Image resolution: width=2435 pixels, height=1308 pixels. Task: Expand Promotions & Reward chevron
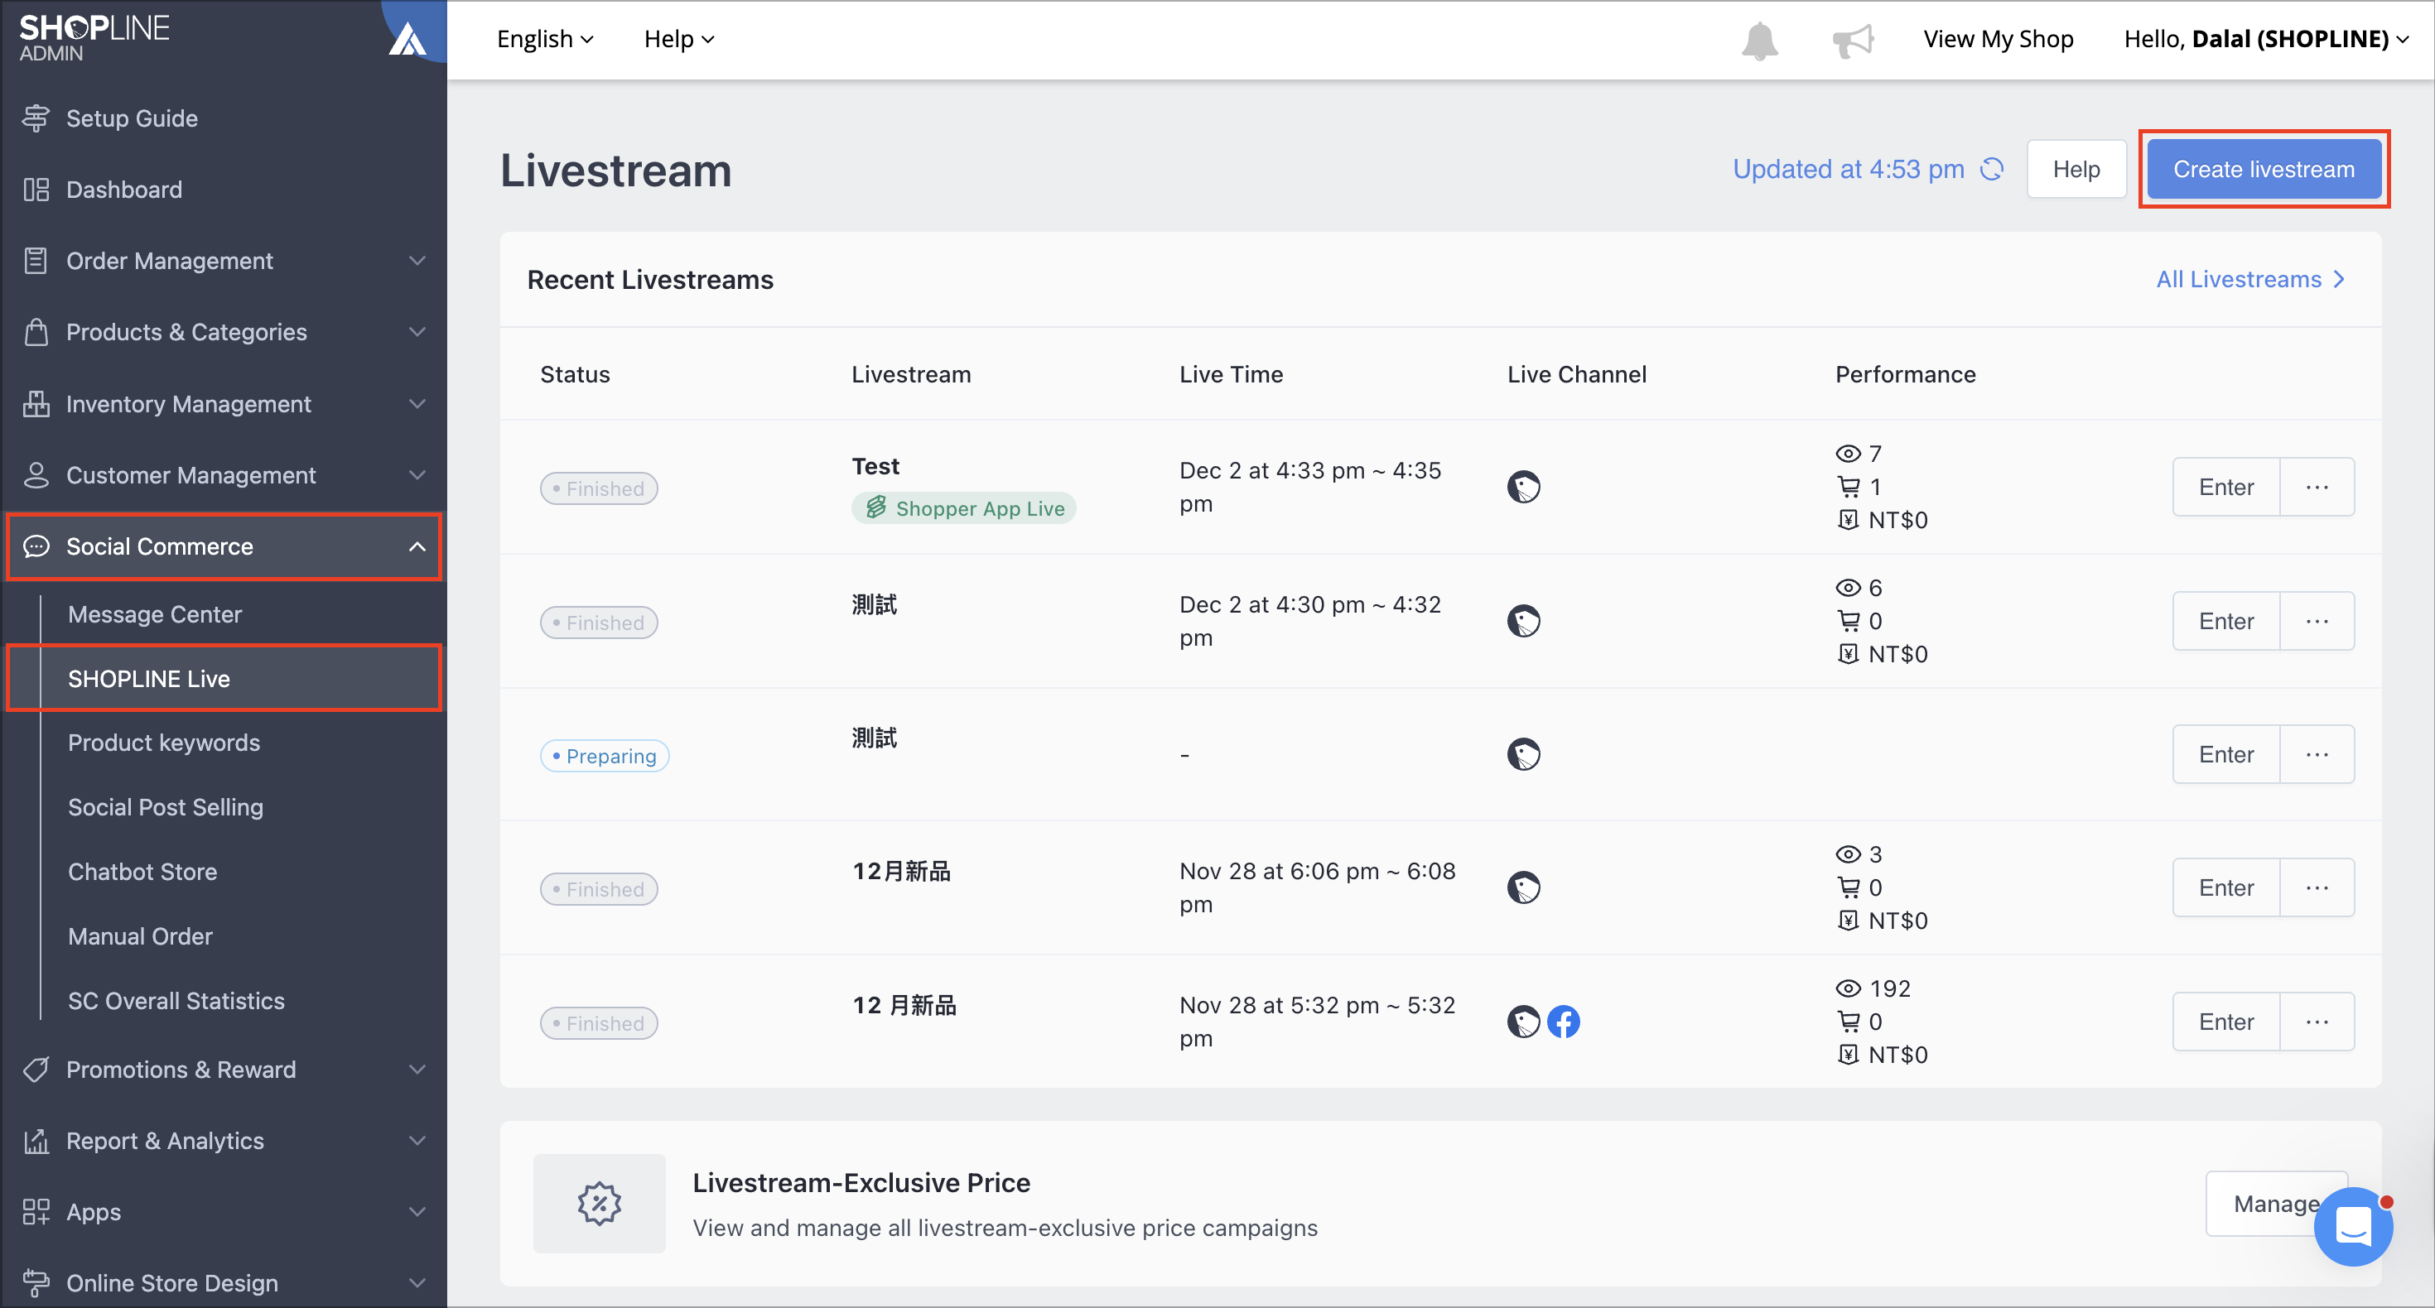[417, 1069]
